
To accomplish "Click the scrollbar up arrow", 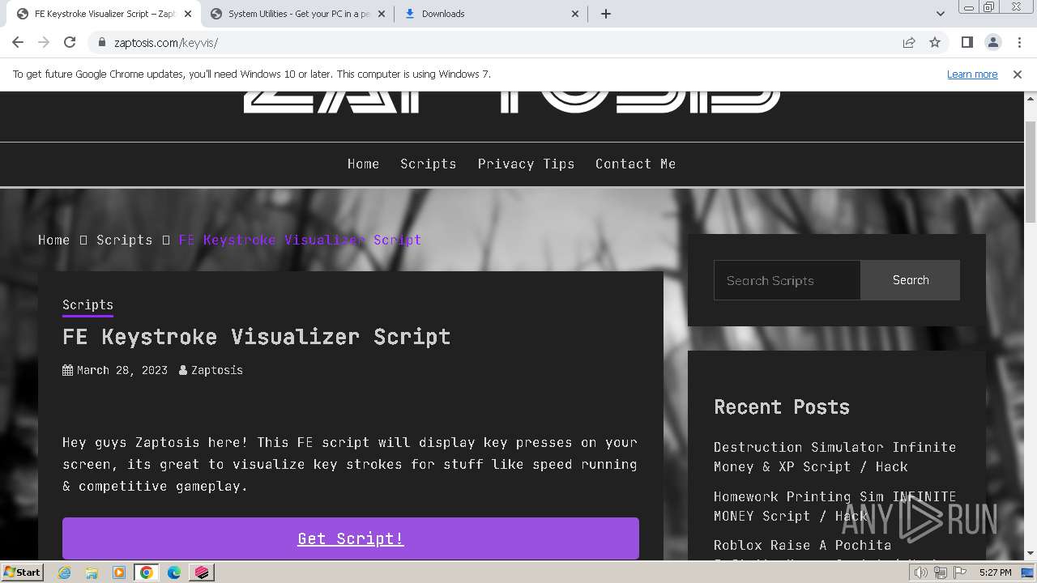I will (1031, 98).
